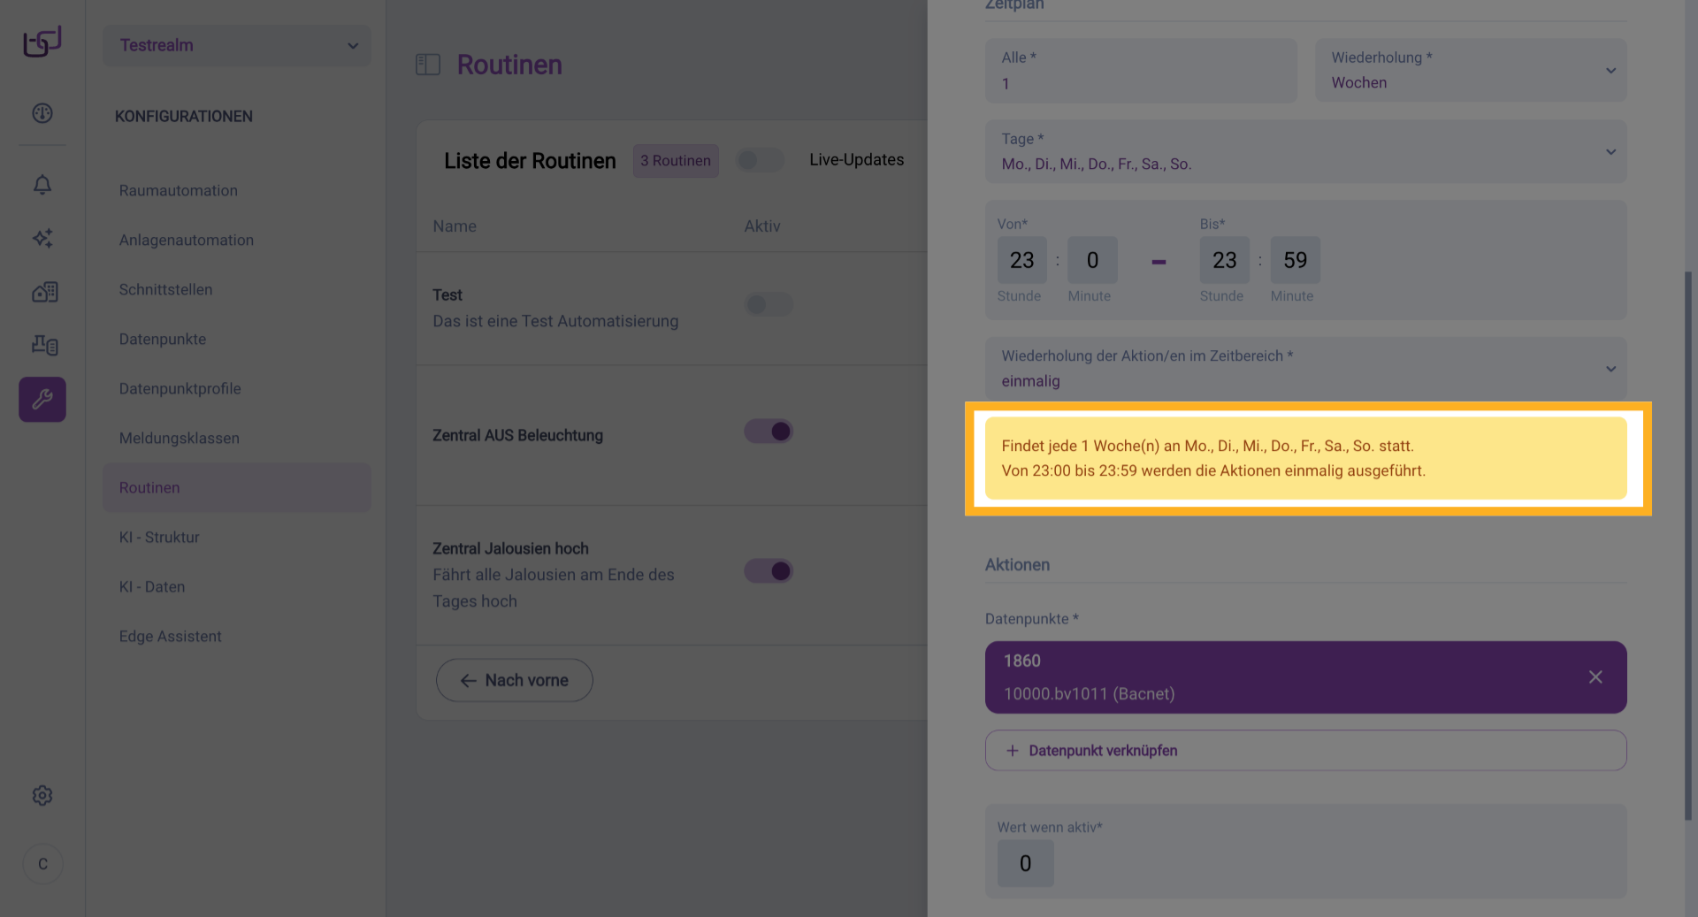Open the Testrealm realm dropdown

[x=237, y=45]
